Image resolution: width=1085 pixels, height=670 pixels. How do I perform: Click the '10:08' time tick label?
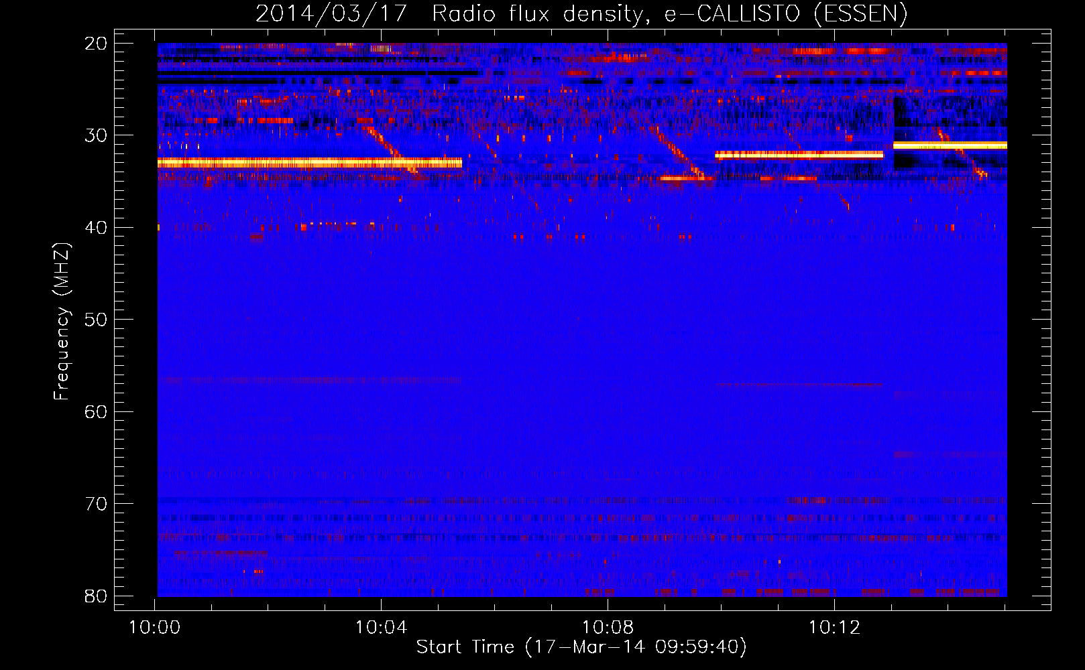click(608, 628)
